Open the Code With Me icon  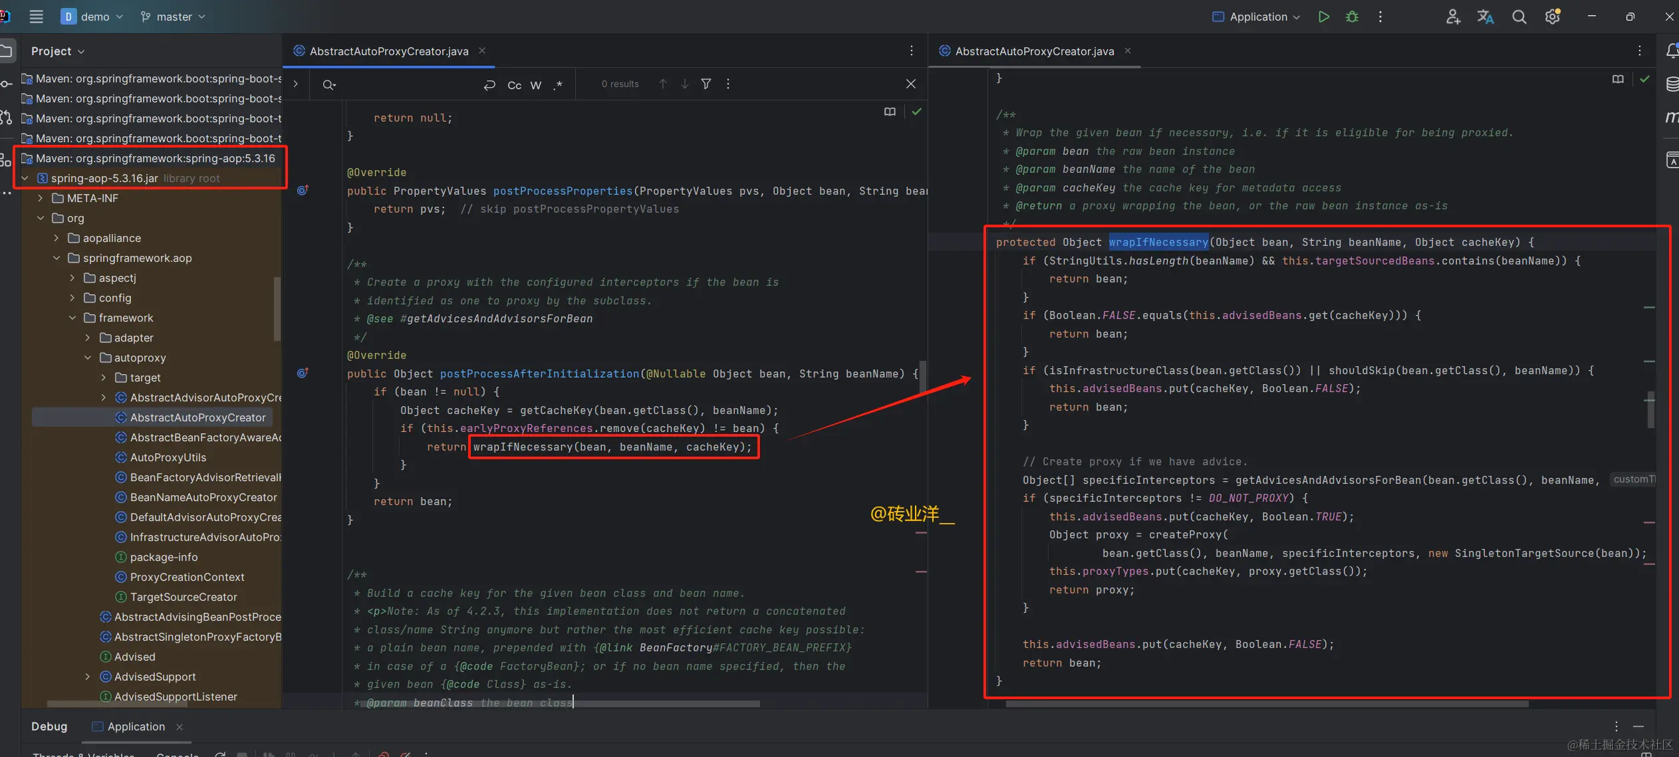(1453, 17)
